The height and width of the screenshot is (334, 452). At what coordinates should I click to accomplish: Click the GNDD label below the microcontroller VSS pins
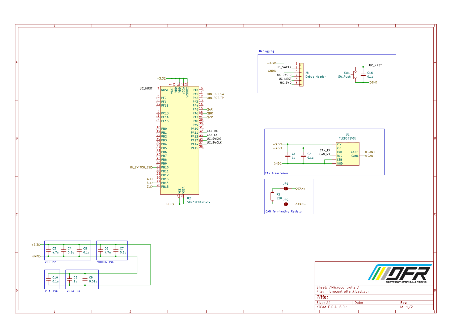point(170,204)
